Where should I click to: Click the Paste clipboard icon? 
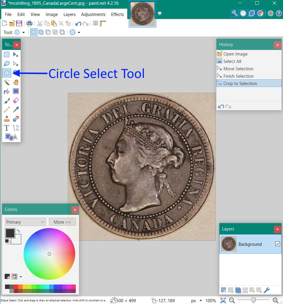coord(54,23)
